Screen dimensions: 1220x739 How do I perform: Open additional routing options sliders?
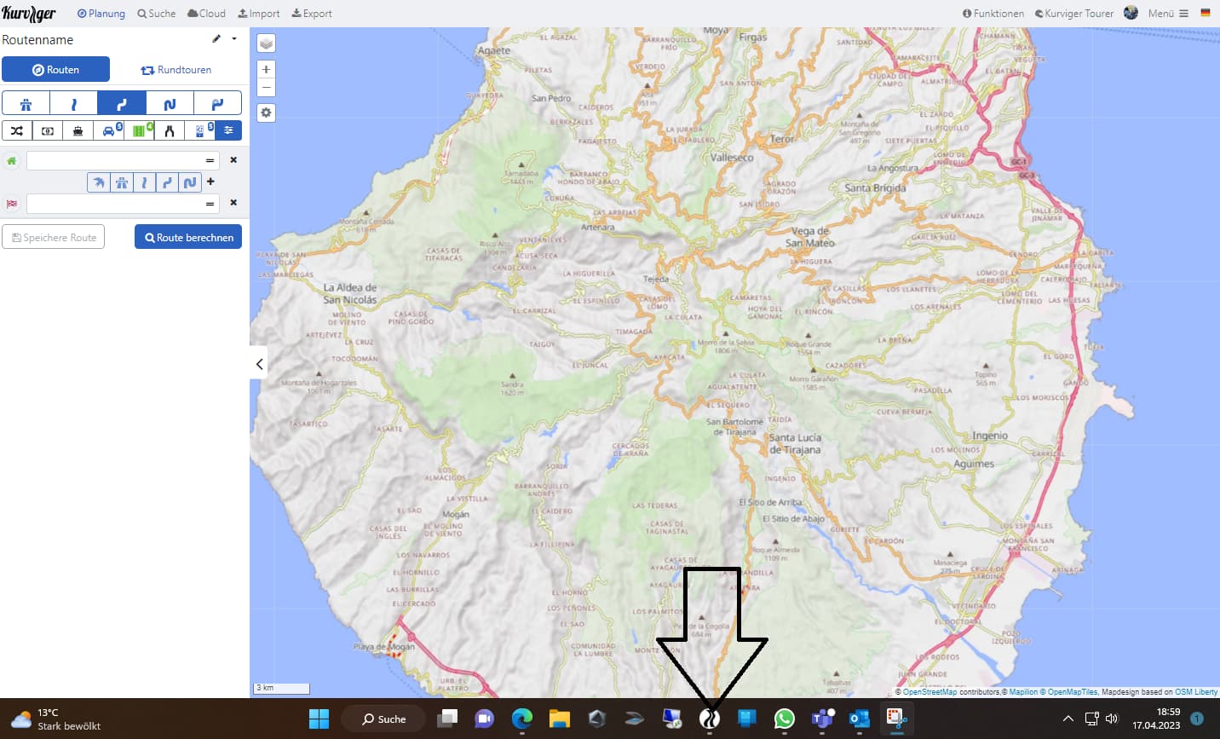(228, 130)
